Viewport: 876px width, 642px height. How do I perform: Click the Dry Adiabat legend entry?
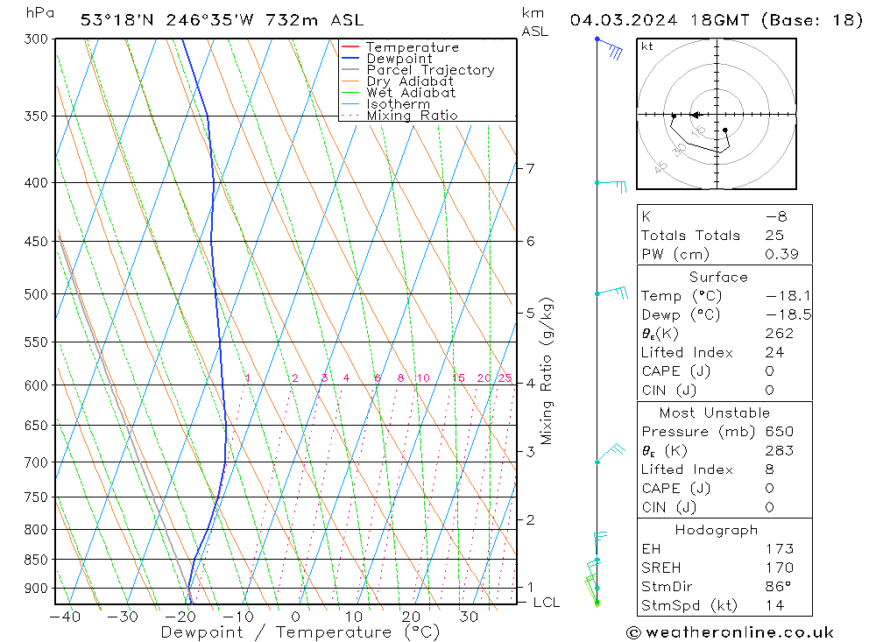(397, 81)
